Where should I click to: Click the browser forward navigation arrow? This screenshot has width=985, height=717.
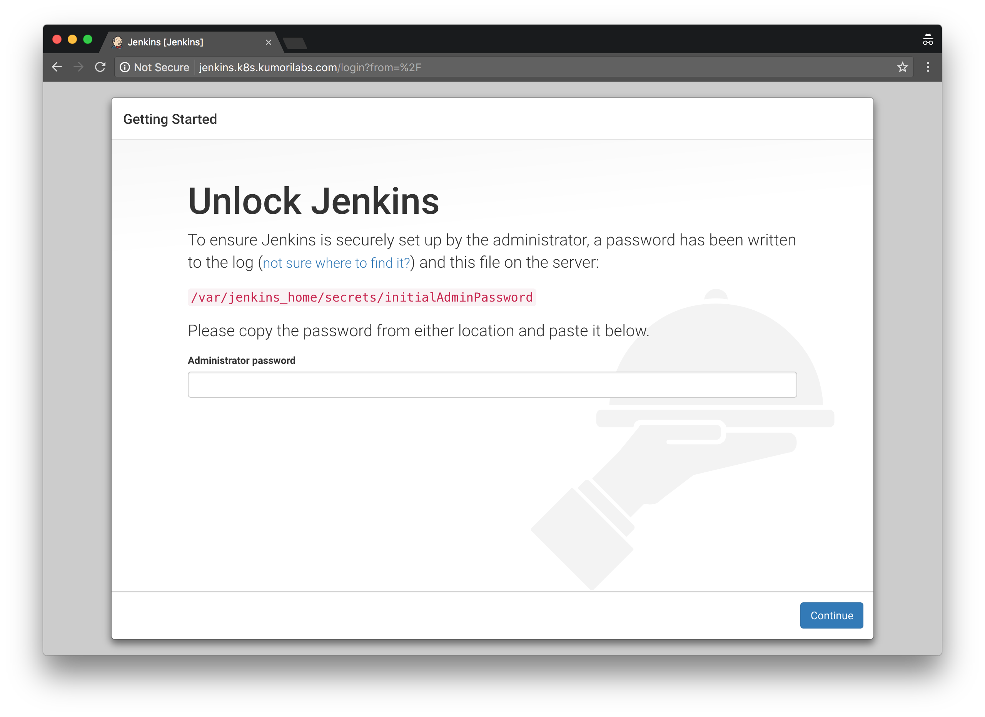(x=80, y=67)
